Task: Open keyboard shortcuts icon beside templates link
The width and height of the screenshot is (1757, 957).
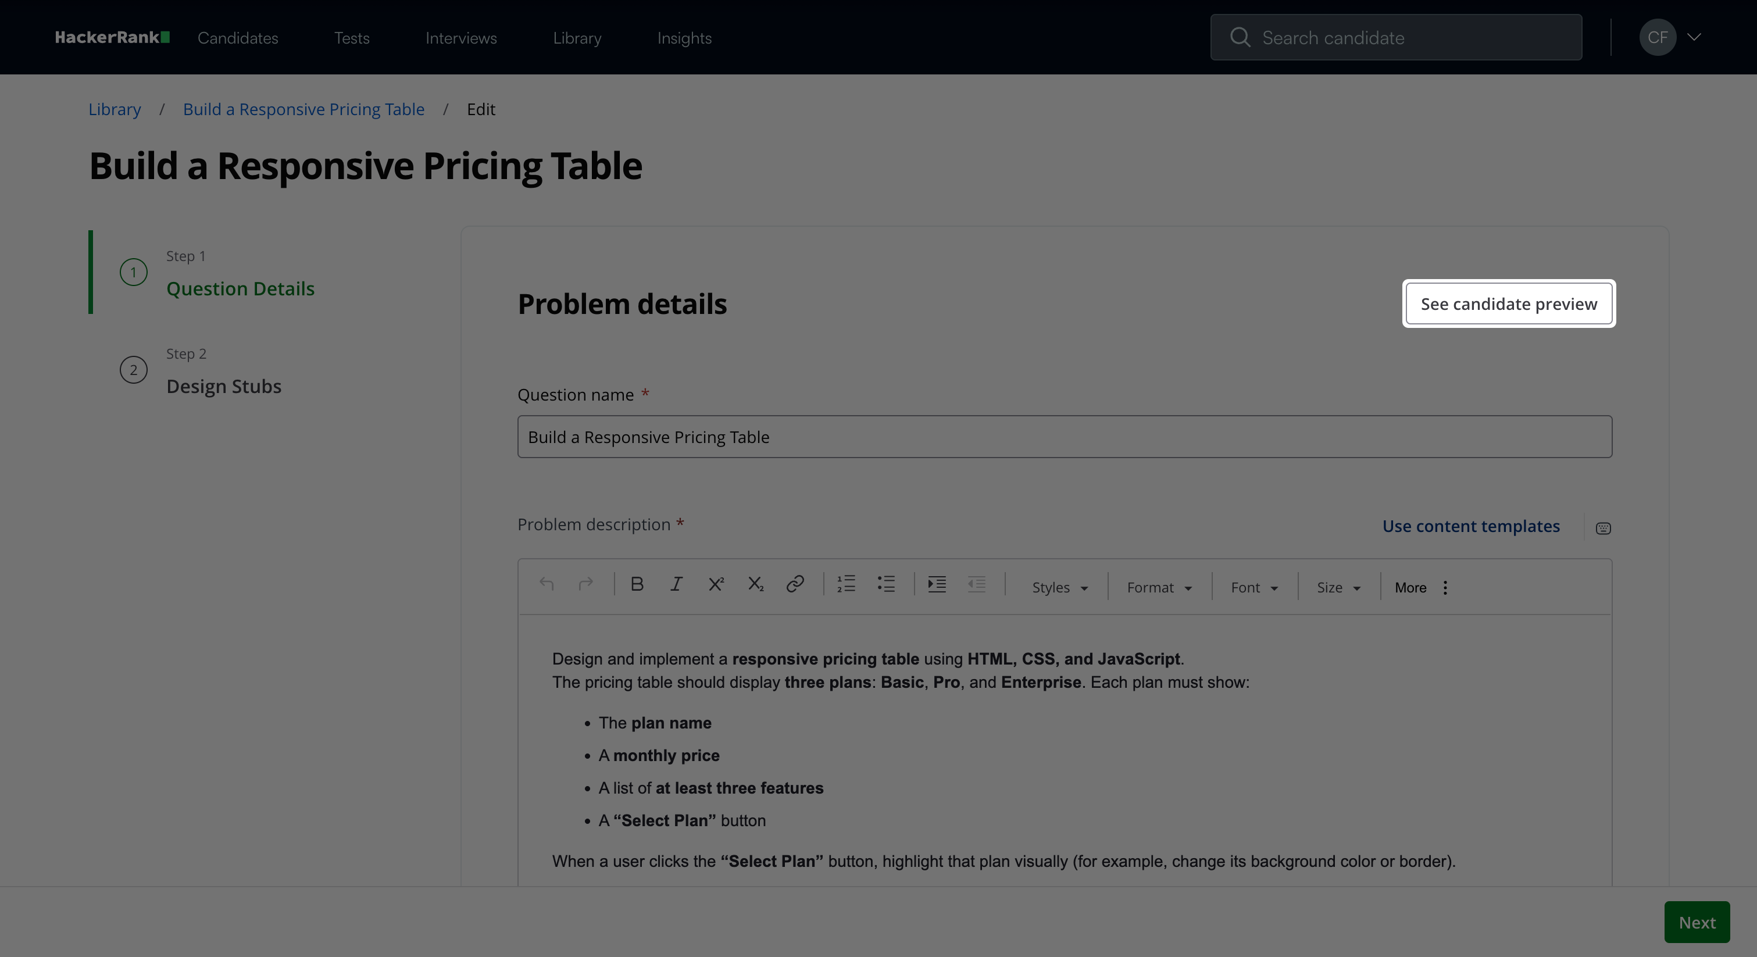Action: [1603, 529]
